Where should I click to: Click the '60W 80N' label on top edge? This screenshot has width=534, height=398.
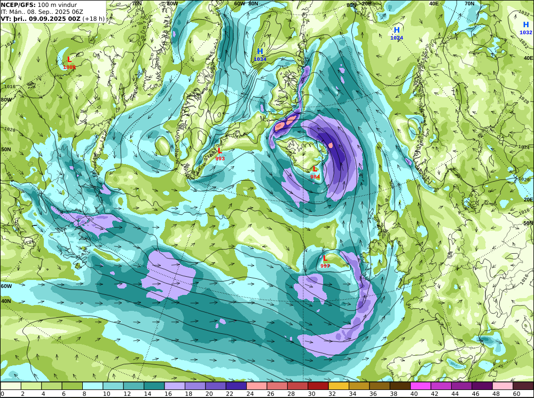click(x=246, y=4)
